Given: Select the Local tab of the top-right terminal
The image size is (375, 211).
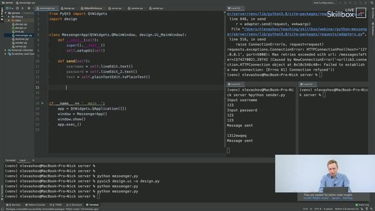Looking at the screenshot, I should click(235, 8).
